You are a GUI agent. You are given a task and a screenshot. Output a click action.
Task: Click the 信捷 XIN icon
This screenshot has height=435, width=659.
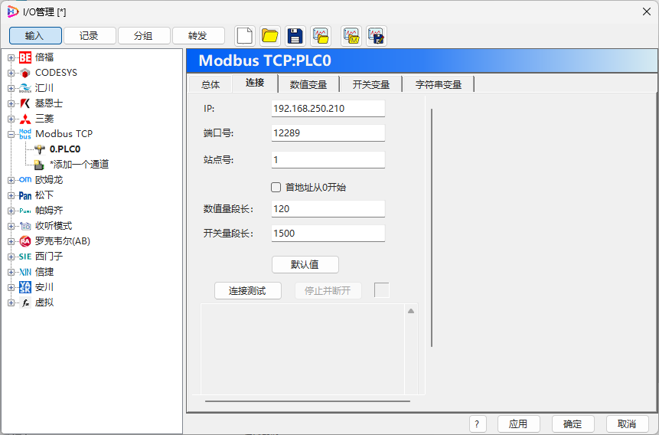25,272
